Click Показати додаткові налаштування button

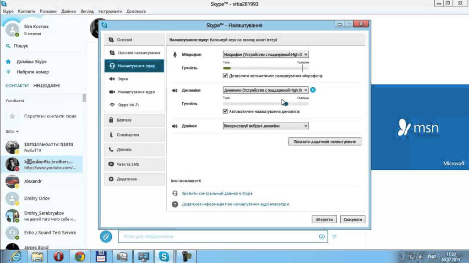(x=325, y=142)
